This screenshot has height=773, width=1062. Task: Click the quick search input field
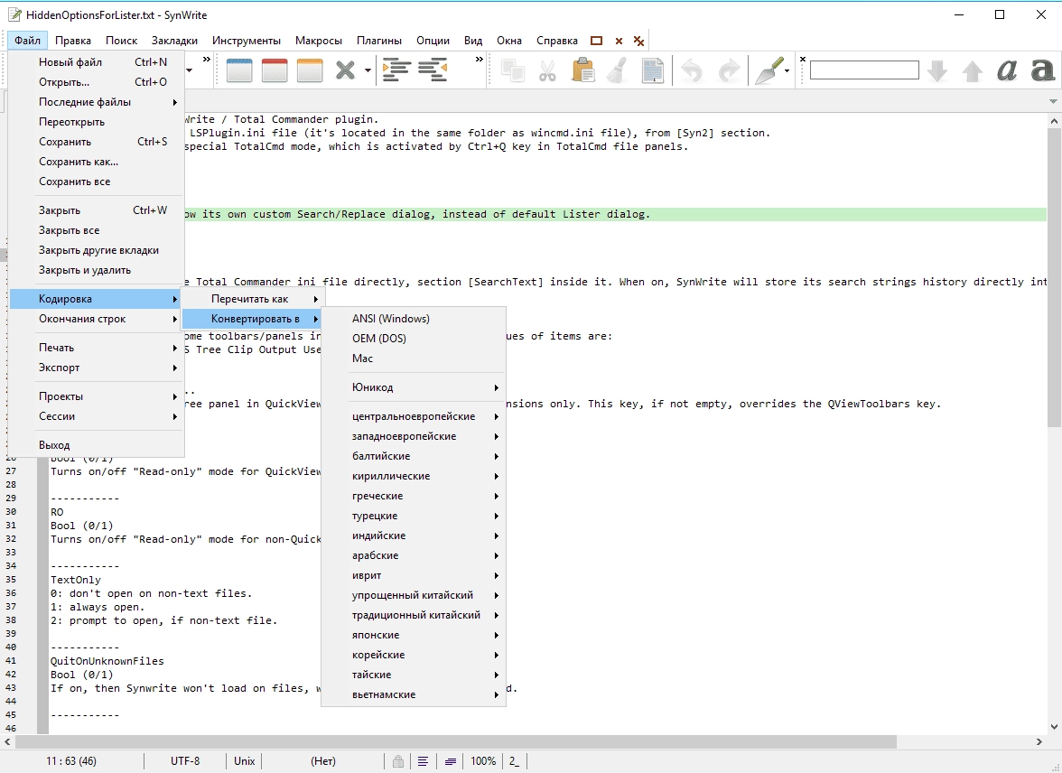(864, 70)
